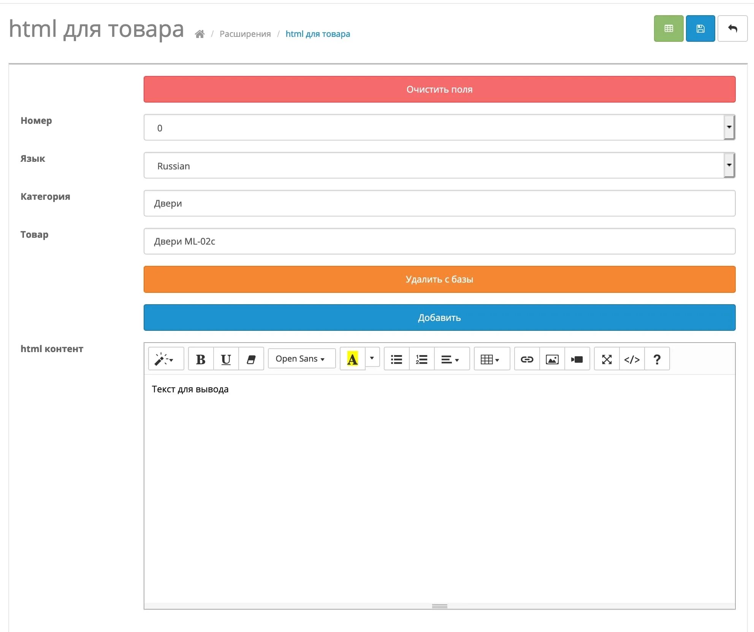Insert a picture via image icon
Viewport: 754px width, 632px height.
tap(552, 359)
